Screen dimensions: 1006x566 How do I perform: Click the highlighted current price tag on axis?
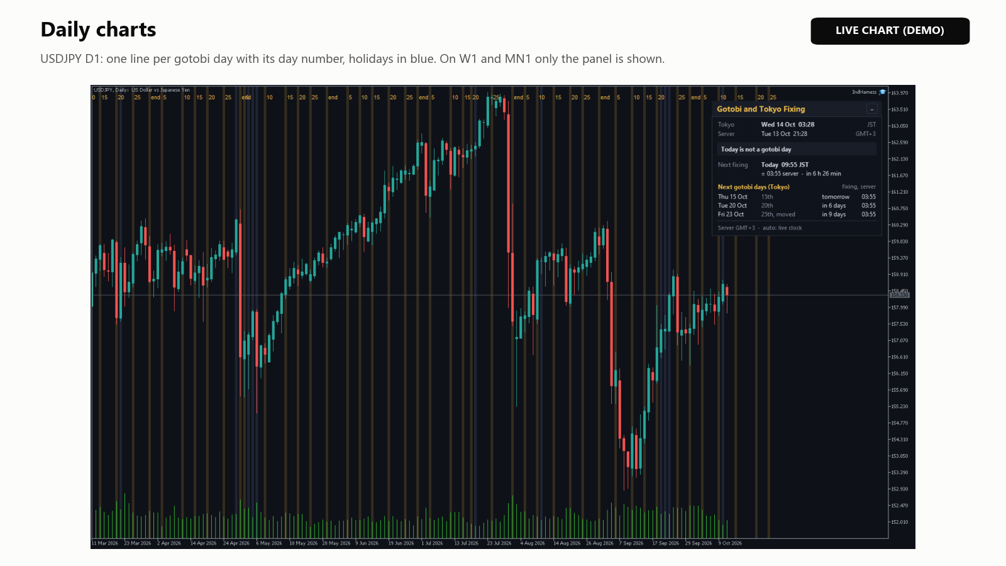[900, 294]
